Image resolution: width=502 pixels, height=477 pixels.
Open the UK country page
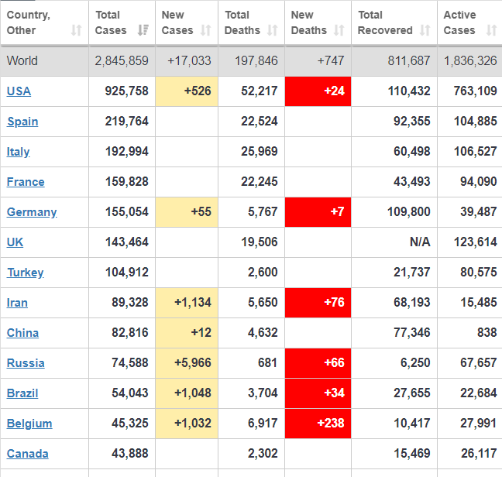[x=15, y=242]
